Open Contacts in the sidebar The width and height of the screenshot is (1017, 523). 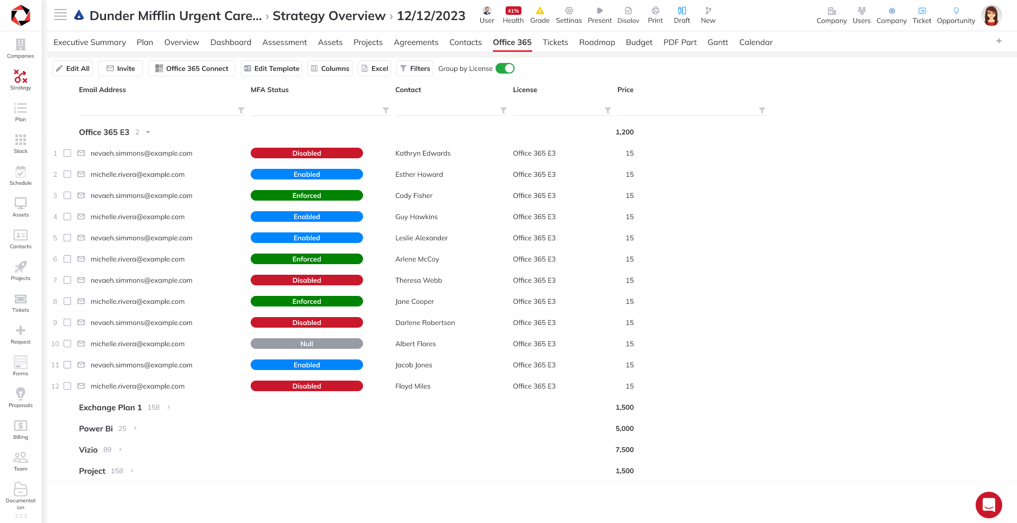coord(21,239)
